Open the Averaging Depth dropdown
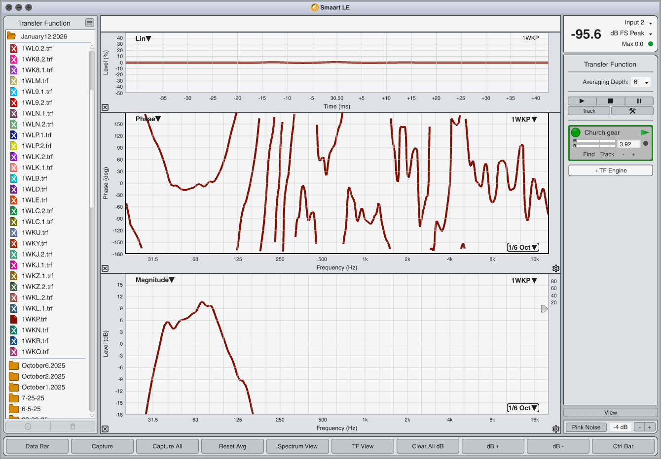661x459 pixels. point(641,82)
